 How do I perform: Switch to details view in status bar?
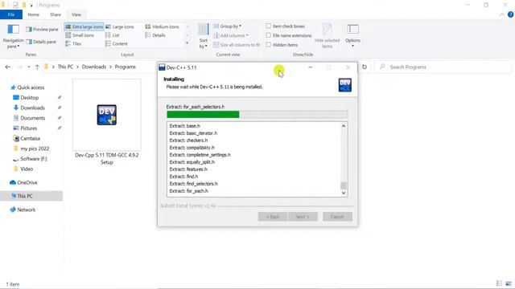pos(499,283)
